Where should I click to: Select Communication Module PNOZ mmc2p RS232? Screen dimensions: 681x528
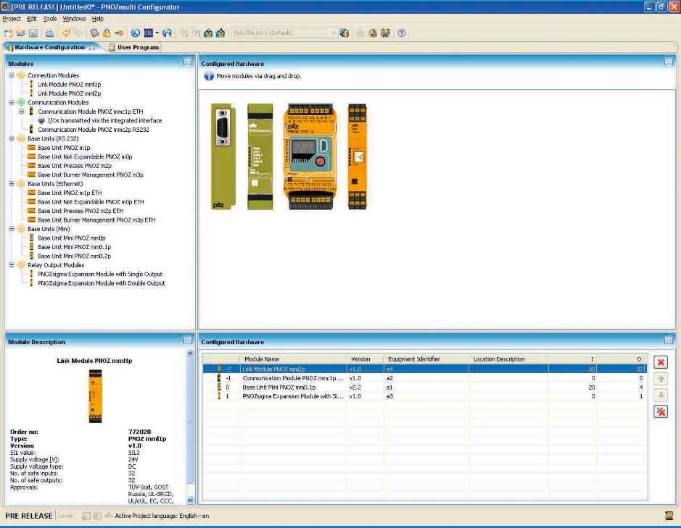click(x=94, y=130)
